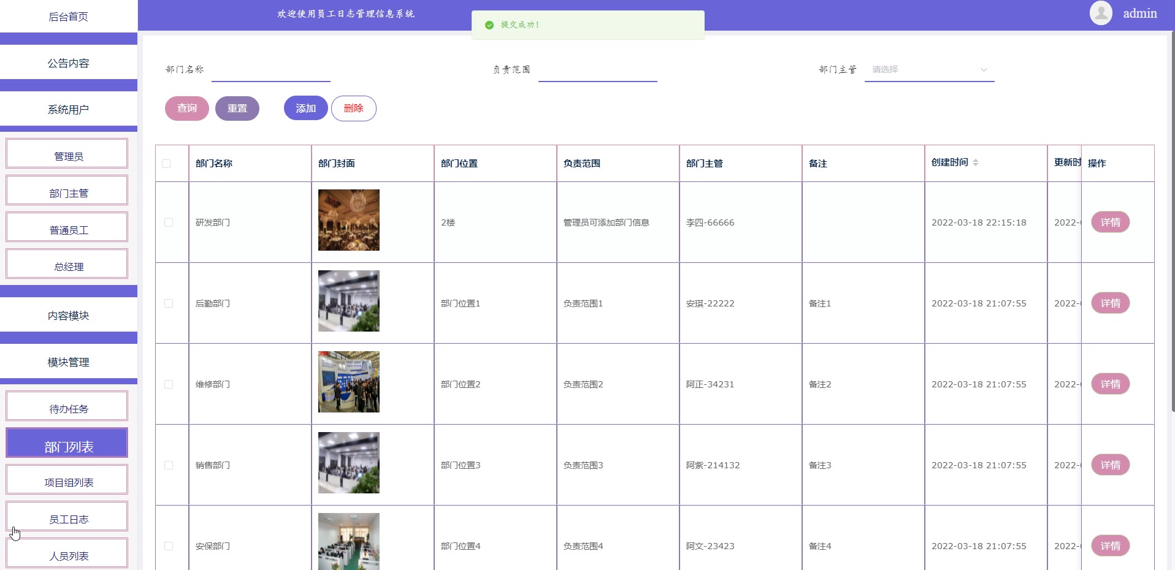This screenshot has height=570, width=1175.
Task: Expand the 系统用户 sidebar section
Action: point(68,110)
